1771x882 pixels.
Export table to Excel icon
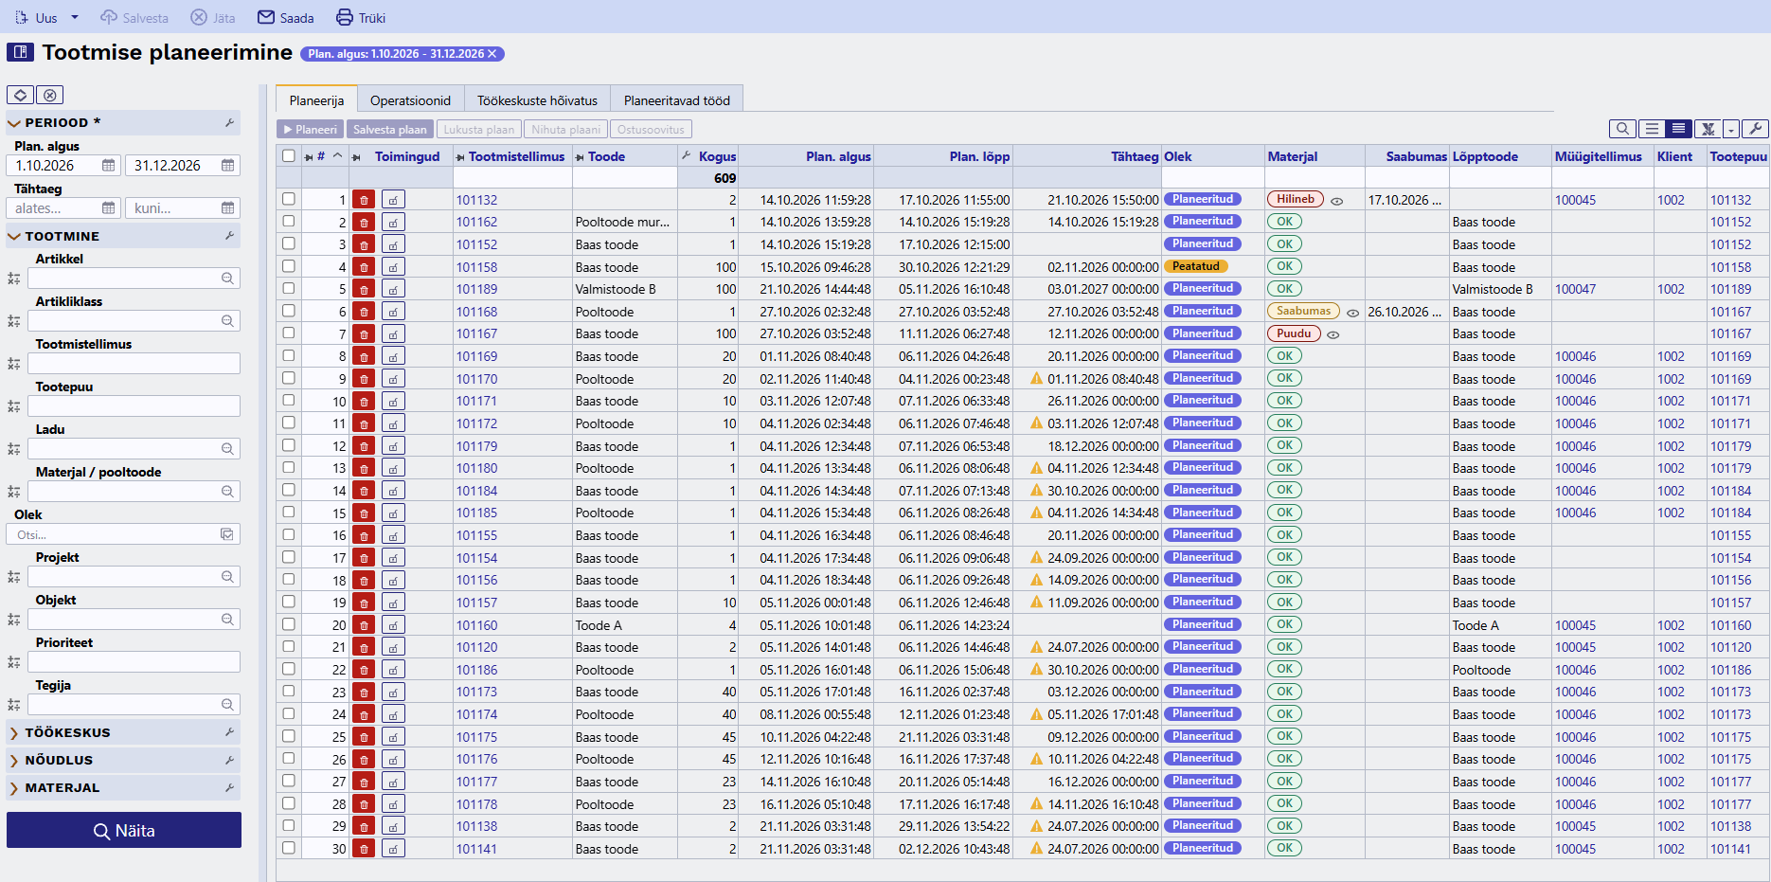tap(1708, 129)
